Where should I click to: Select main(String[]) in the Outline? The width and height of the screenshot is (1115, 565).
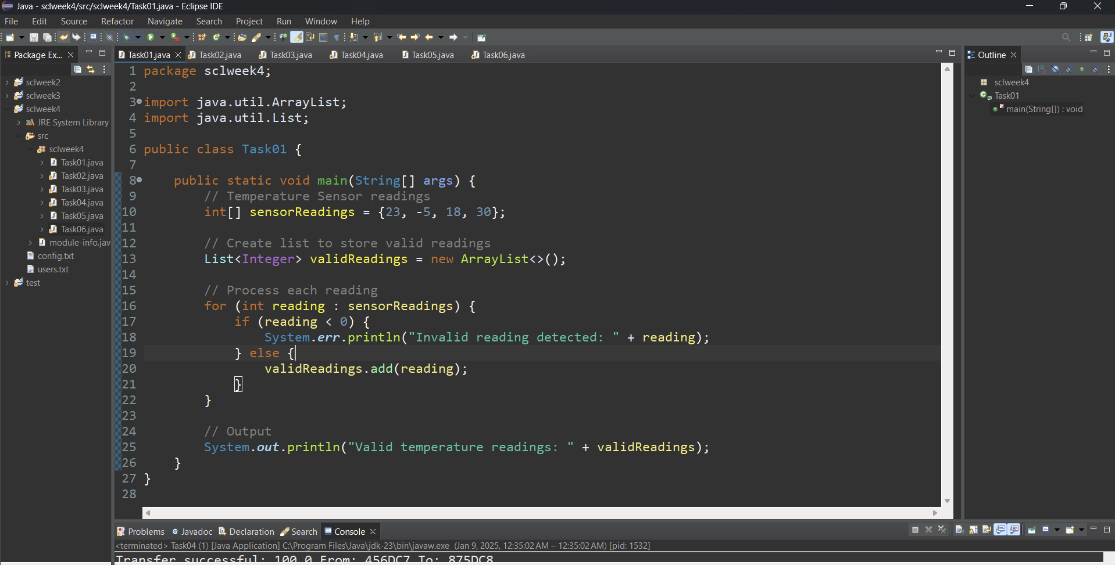(x=1043, y=109)
